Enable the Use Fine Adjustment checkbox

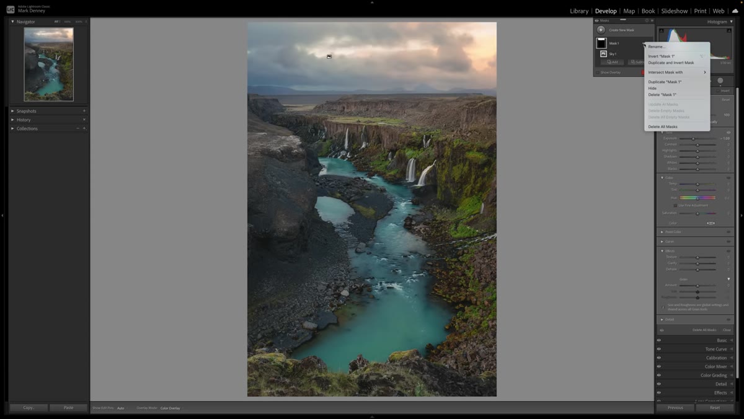click(x=675, y=205)
